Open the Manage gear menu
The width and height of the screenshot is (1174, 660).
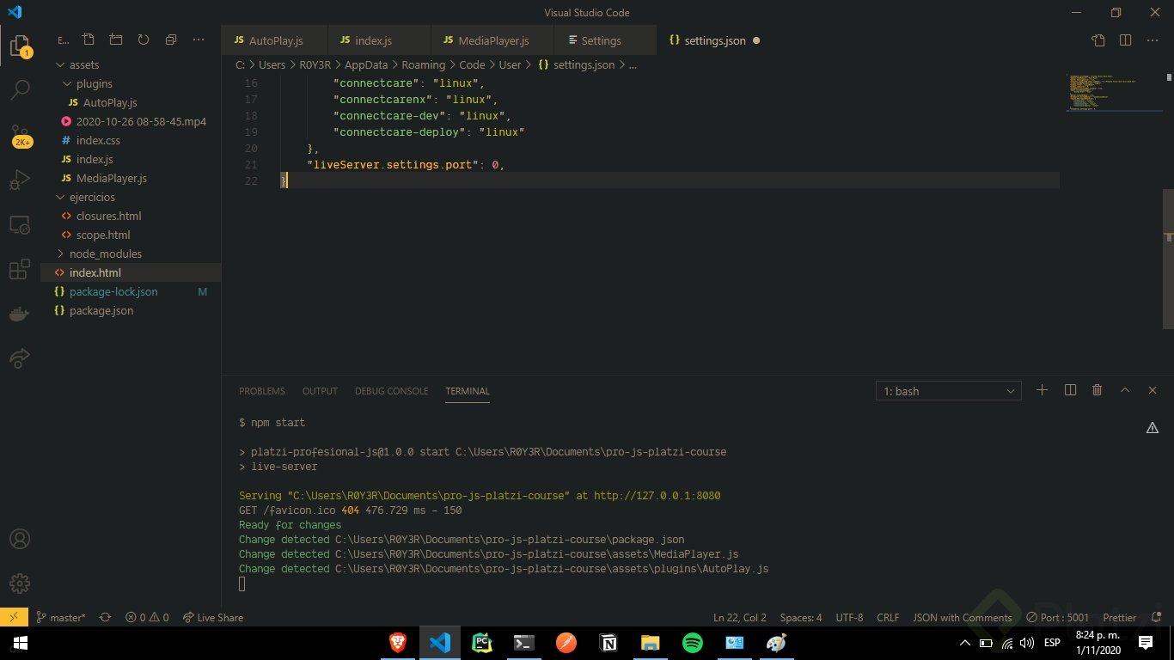pos(20,583)
